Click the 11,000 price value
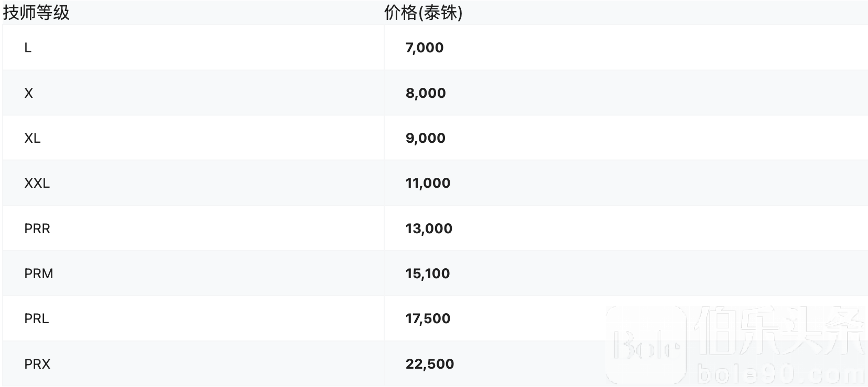 428,183
